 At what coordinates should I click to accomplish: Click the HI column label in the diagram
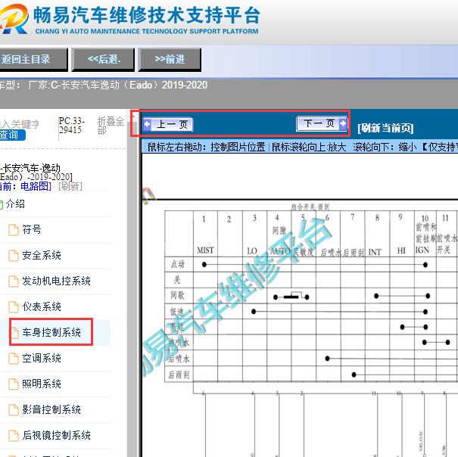click(401, 250)
